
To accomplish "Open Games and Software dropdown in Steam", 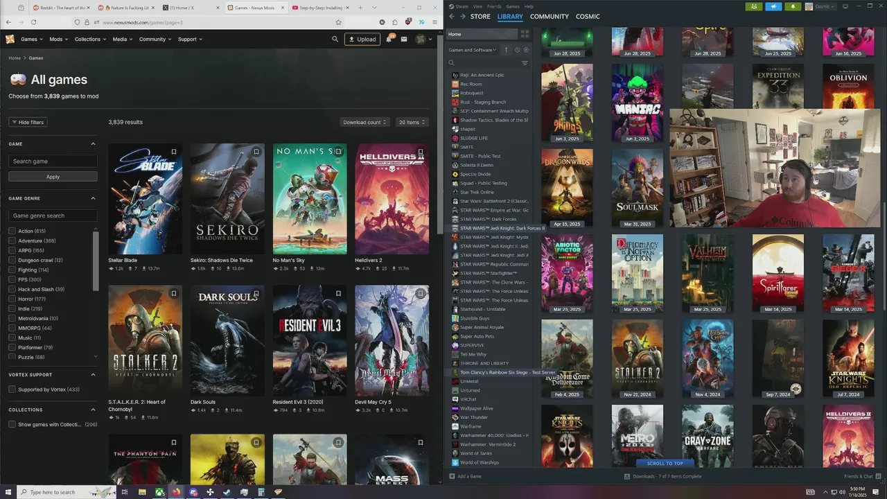I will 473,50.
